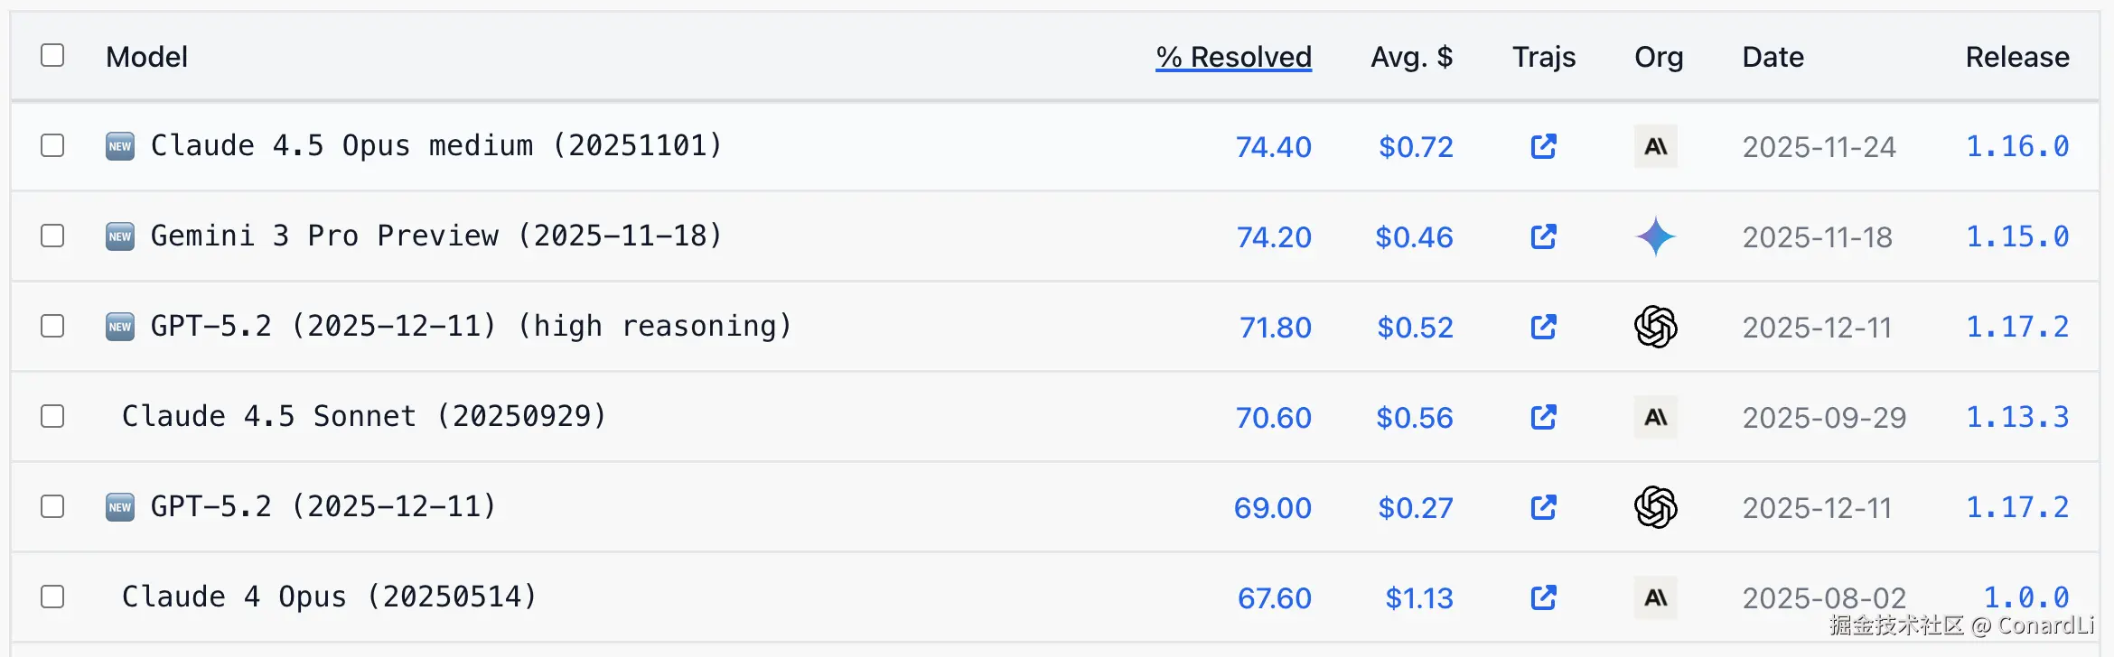Click the Avg. $ column header
Screen dimensions: 2114x657
(x=1412, y=56)
